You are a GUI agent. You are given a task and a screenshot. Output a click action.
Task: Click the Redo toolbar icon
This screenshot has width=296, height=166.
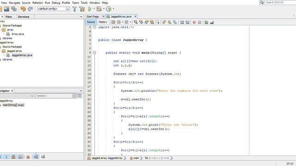(x=30, y=9)
